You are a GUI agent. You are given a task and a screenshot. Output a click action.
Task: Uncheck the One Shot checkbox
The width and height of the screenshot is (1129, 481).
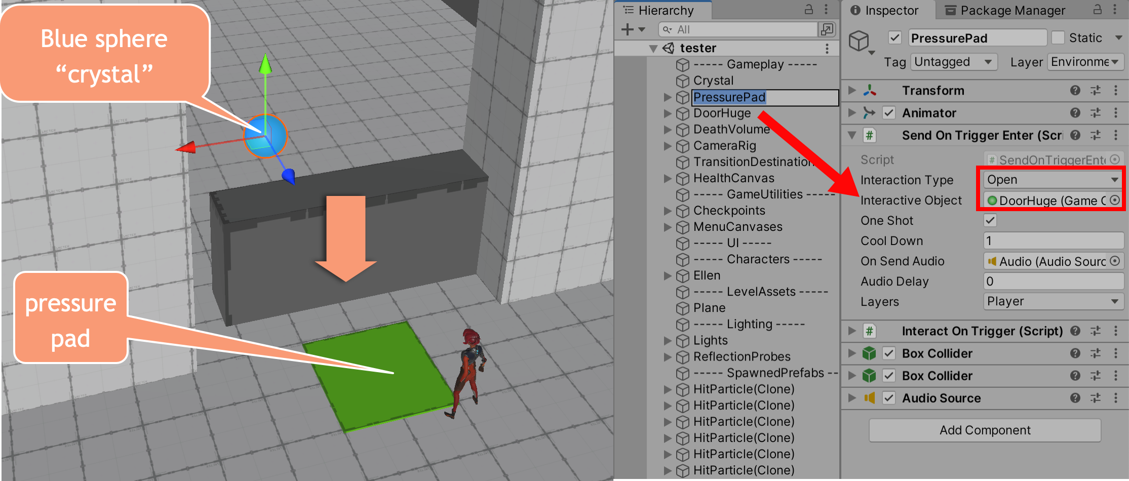point(989,220)
